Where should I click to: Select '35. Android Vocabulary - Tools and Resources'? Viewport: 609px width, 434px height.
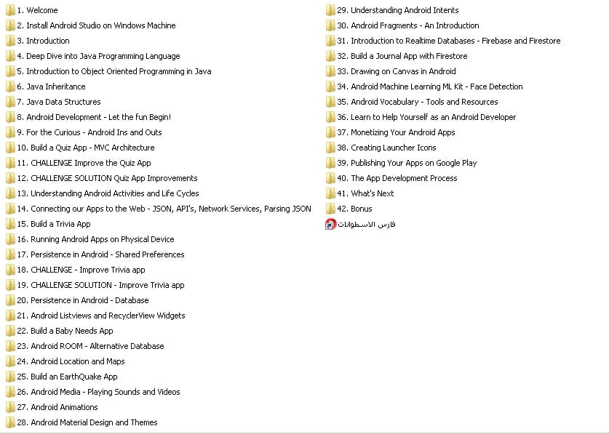(x=418, y=102)
